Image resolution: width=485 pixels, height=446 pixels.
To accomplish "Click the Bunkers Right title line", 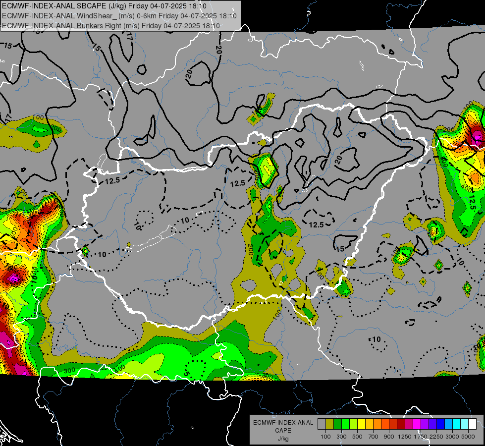I will tap(111, 26).
